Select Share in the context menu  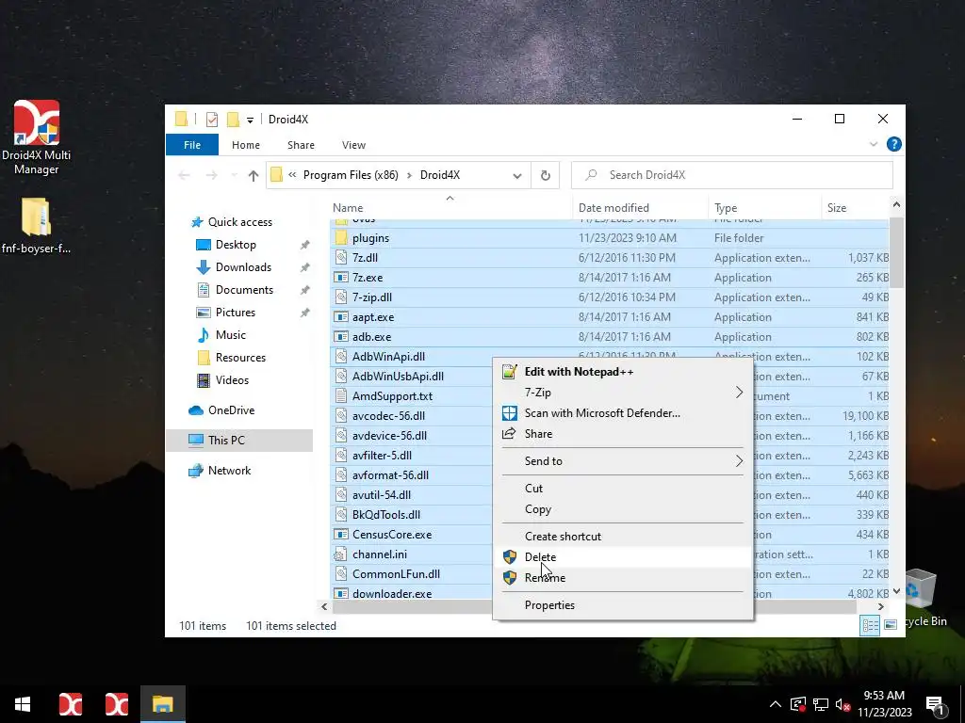tap(623, 434)
